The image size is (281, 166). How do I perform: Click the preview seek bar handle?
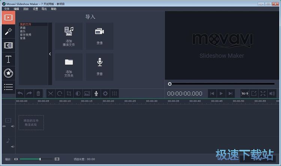pos(170,84)
